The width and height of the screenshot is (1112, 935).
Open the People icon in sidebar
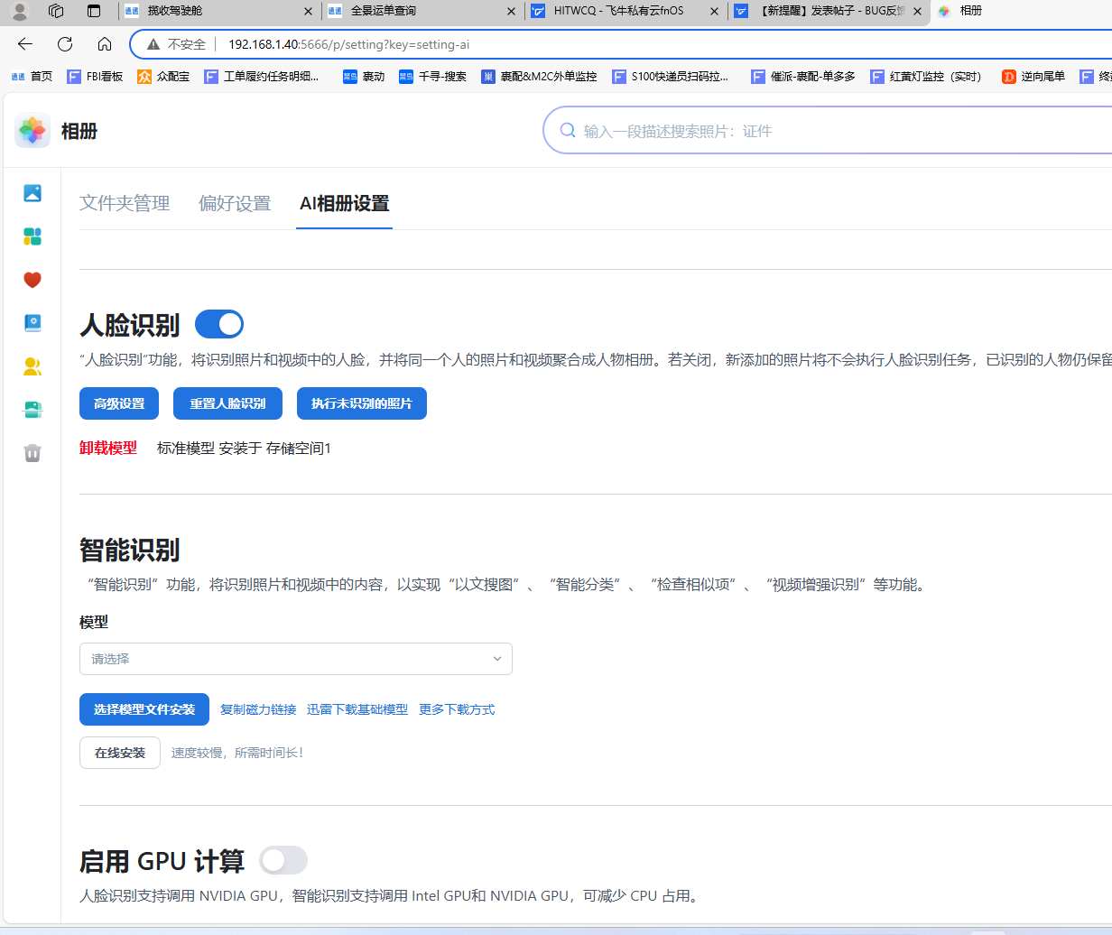(32, 366)
